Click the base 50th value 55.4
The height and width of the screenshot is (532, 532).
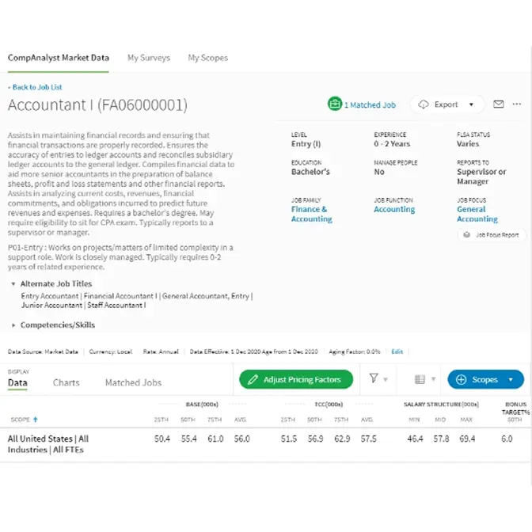click(x=188, y=439)
